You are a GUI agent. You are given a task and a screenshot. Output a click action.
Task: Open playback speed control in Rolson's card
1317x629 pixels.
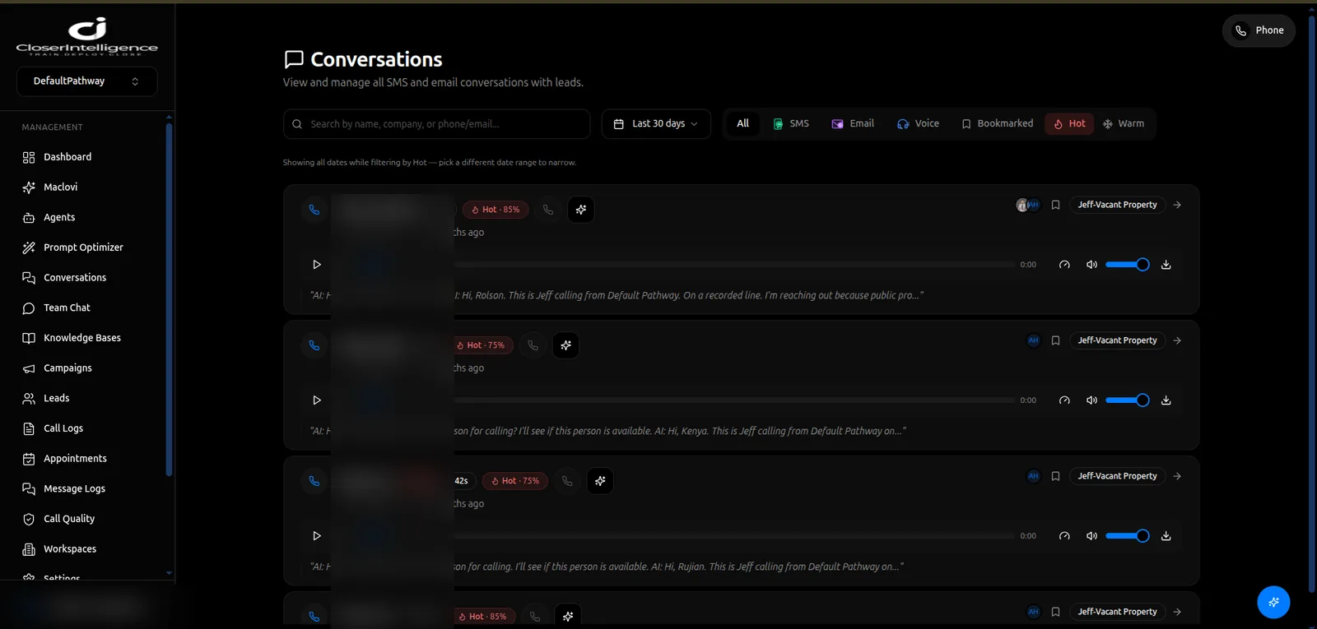click(x=1064, y=265)
